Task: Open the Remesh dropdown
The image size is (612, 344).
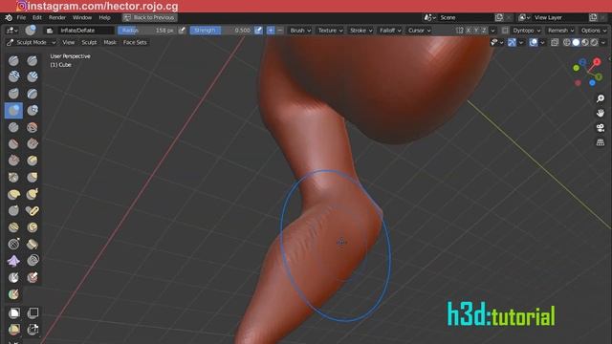Action: (x=560, y=30)
